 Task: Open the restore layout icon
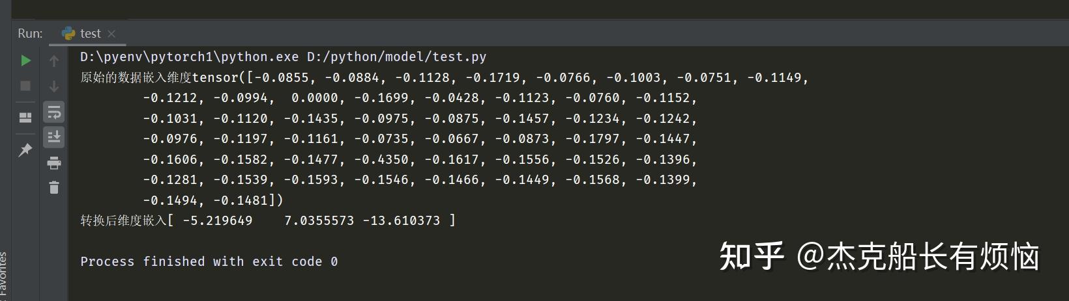point(25,118)
